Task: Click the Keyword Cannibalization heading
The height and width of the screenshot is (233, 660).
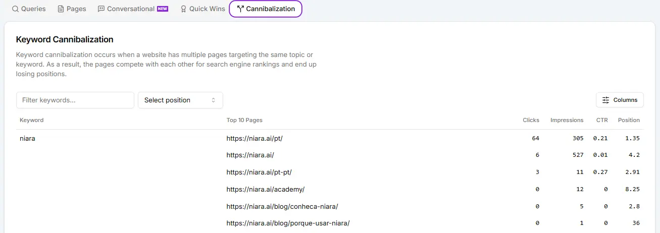Action: click(65, 39)
